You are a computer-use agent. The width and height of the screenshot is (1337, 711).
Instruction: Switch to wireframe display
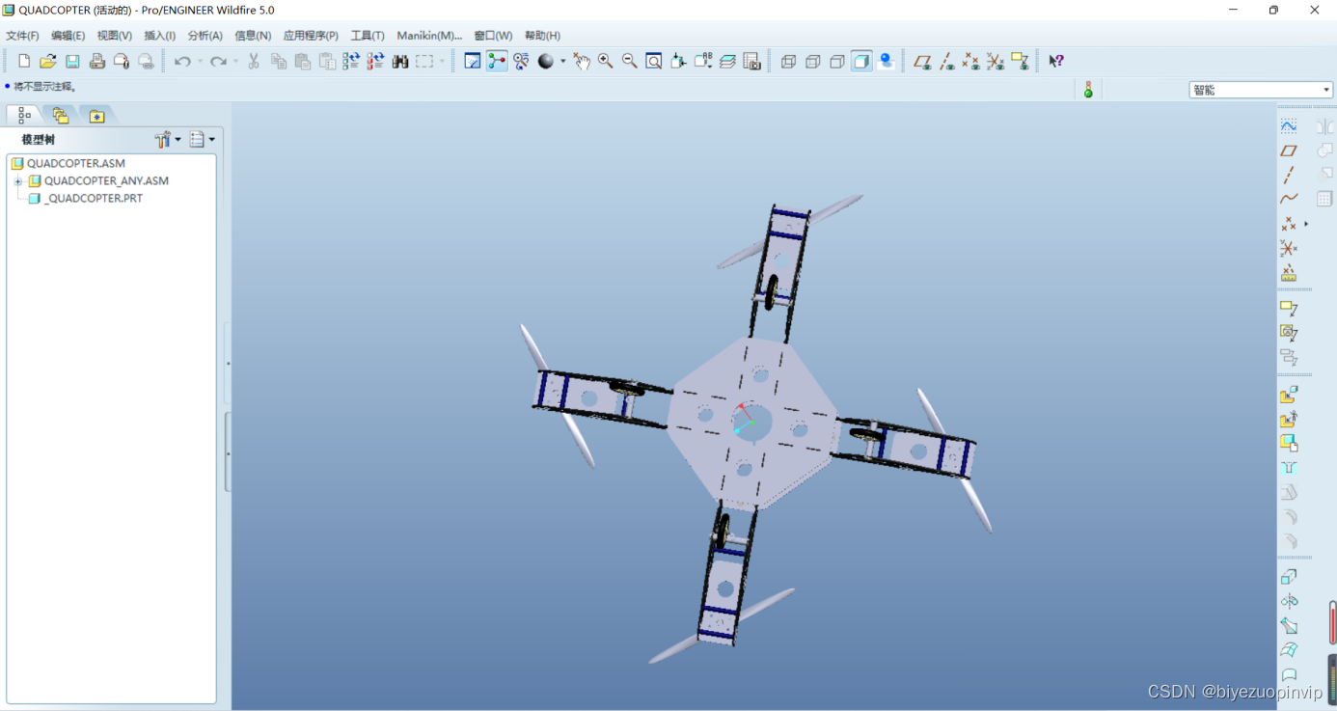(x=788, y=61)
